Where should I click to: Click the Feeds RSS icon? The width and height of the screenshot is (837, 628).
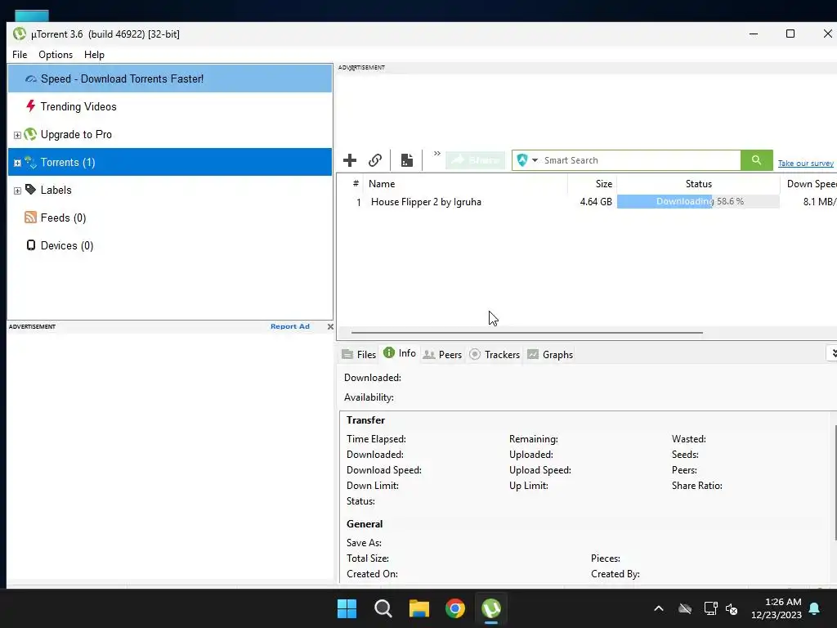tap(30, 218)
